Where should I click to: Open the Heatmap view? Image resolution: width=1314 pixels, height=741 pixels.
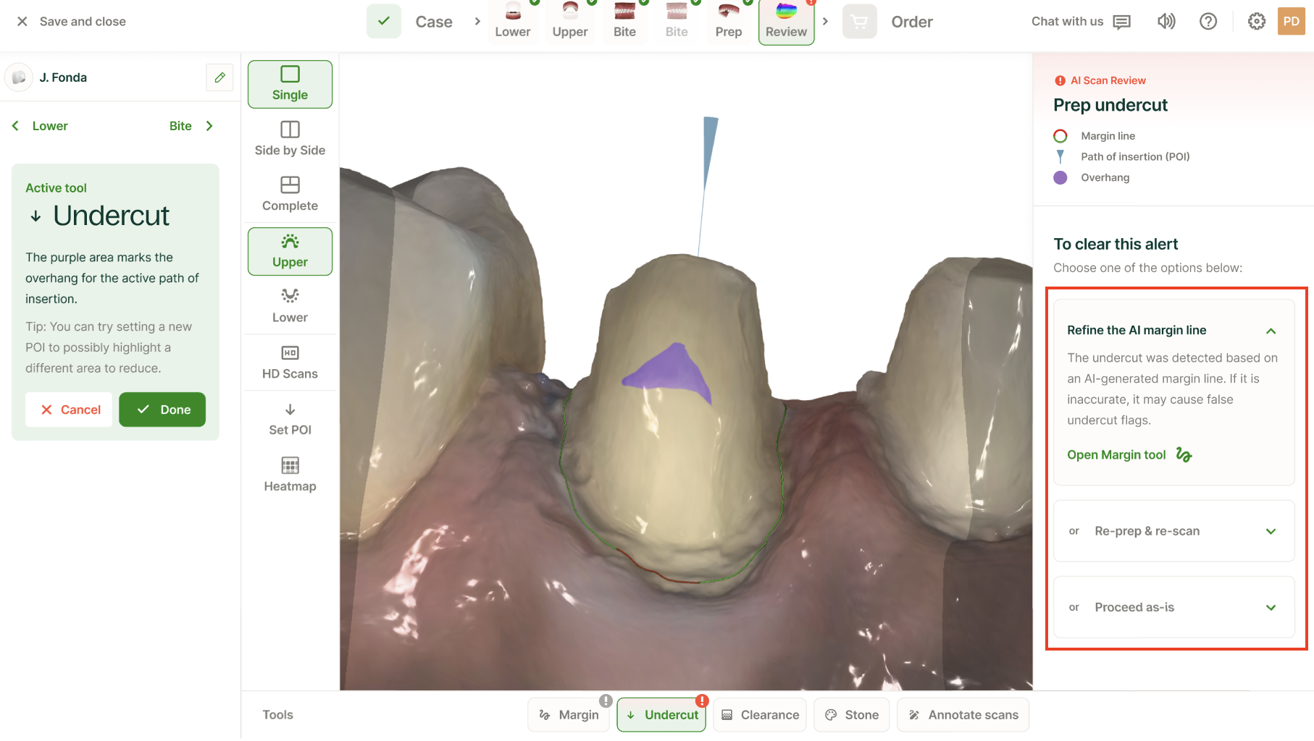290,475
